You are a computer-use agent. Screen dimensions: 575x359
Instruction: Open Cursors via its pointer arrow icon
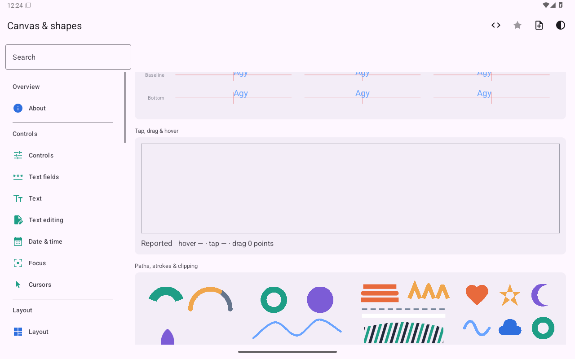(18, 285)
